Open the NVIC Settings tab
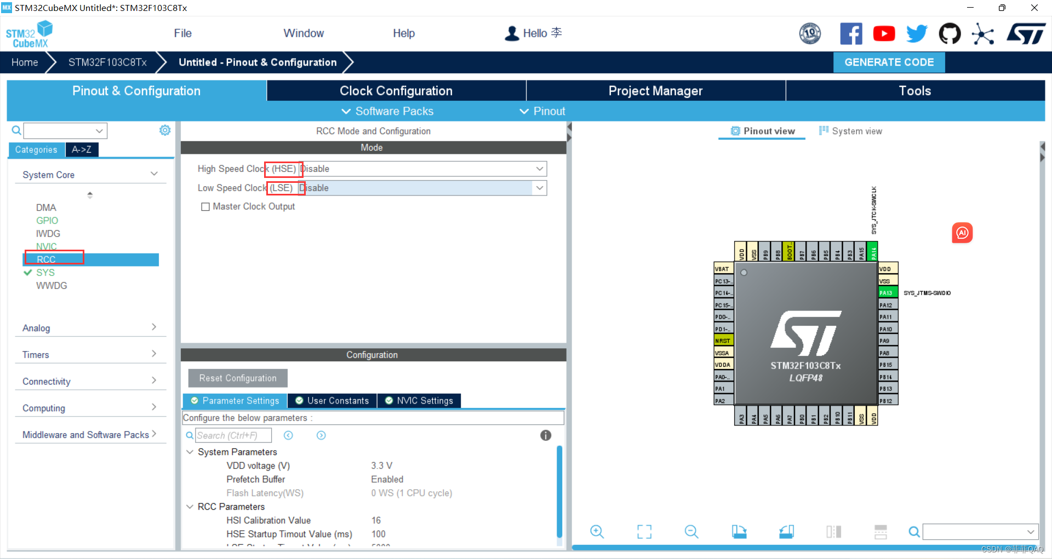The height and width of the screenshot is (559, 1052). click(x=419, y=401)
